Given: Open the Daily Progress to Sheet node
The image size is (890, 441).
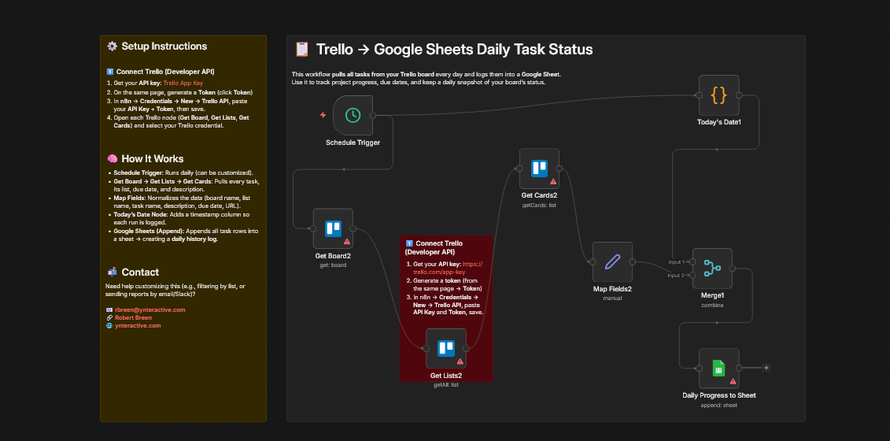Looking at the screenshot, I should (x=718, y=368).
